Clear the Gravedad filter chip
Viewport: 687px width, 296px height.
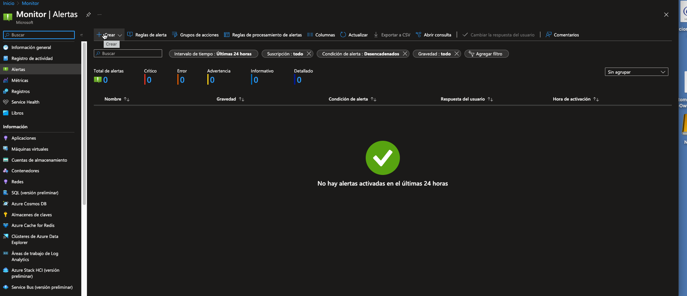click(x=456, y=54)
